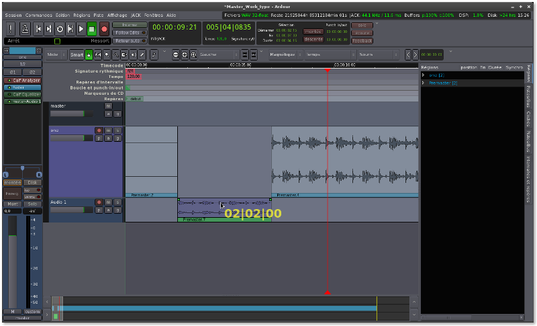This screenshot has width=537, height=326.
Task: Click the green Stop transport button
Action: (x=93, y=29)
